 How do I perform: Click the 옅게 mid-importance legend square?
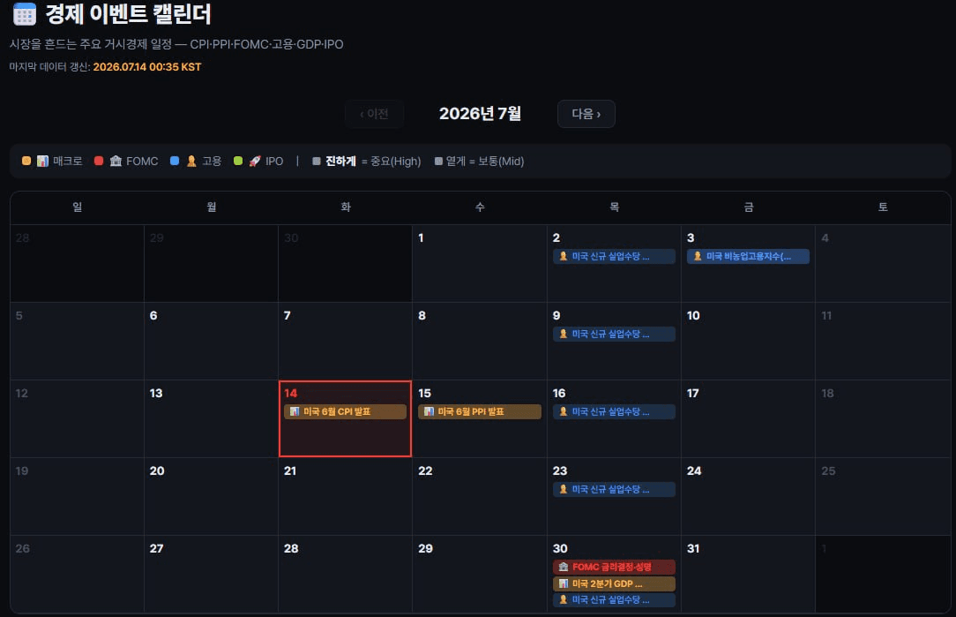[x=438, y=162]
